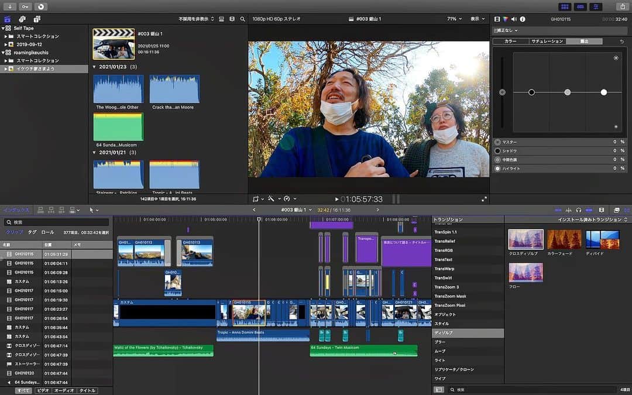
Task: Toggle the inspector panel visibility button
Action: coord(596,7)
